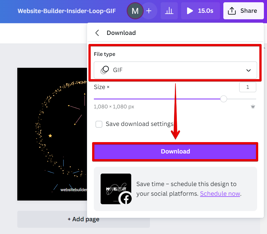Screen dimensions: 267x234
Task: Open the account avatar labeled M
Action: 135,11
